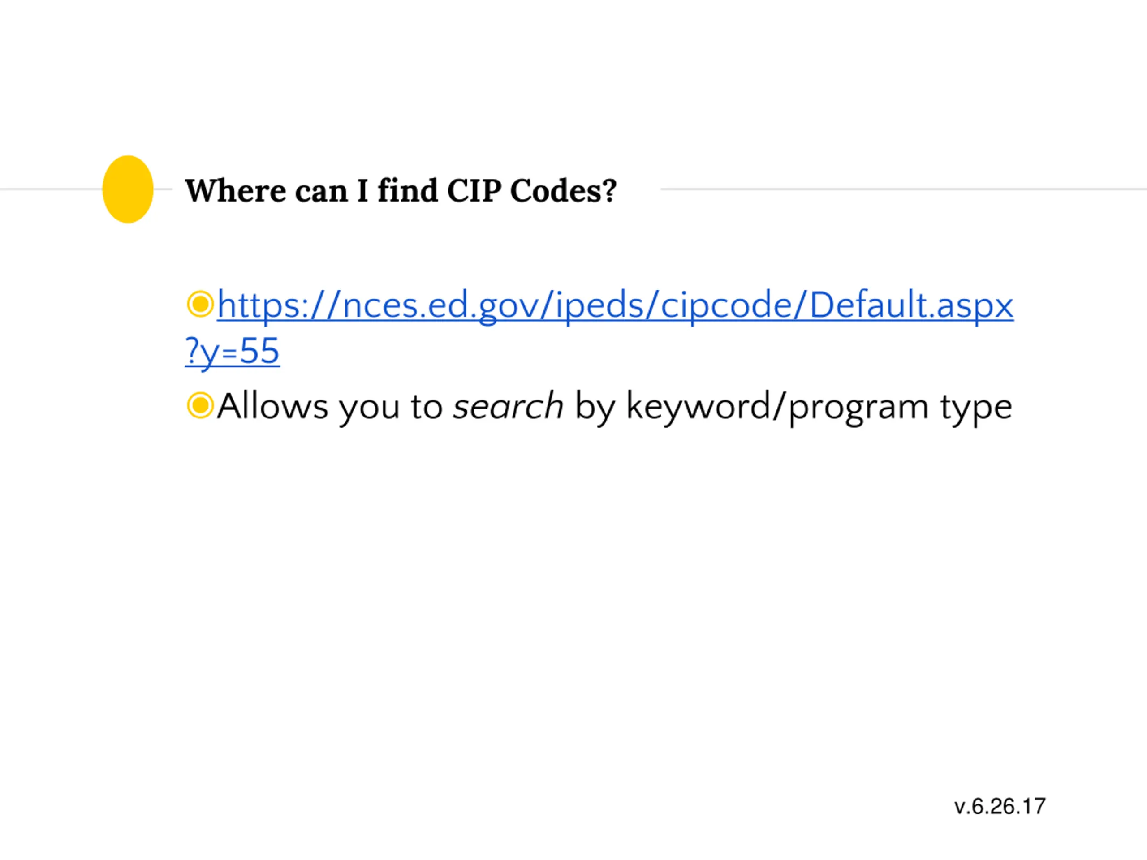Click the gray line left of yellow oval

point(51,189)
